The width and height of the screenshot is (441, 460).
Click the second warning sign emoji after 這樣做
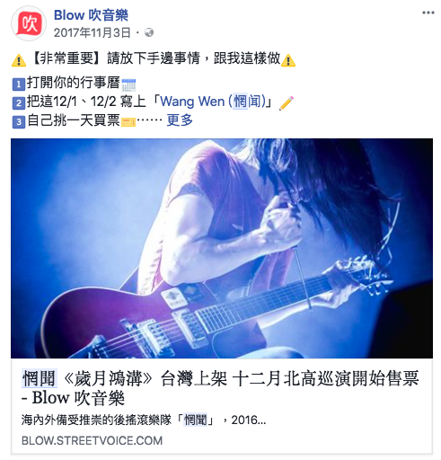(x=288, y=60)
